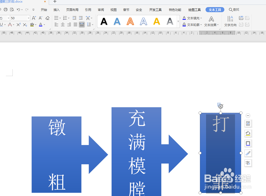Click the grayed redo arrow

27,10
